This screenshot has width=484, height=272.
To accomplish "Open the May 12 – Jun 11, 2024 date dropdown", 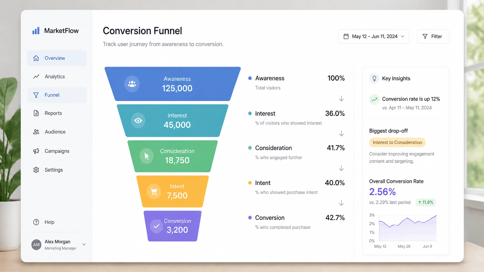I will click(x=374, y=36).
